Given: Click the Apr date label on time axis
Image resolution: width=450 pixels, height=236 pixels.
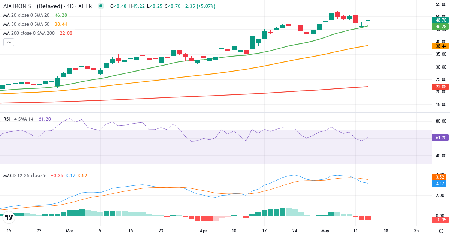Looking at the screenshot, I should click(204, 231).
